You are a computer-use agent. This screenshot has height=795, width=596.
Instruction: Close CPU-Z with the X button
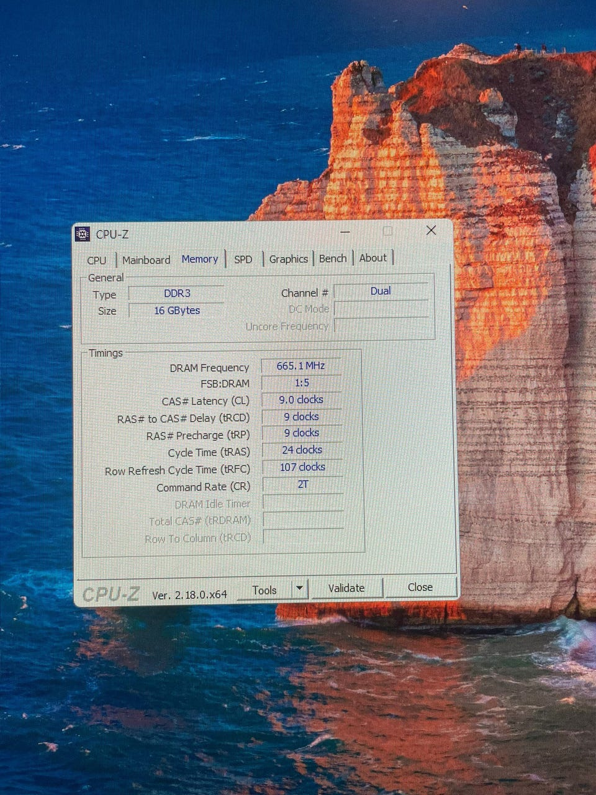(431, 230)
